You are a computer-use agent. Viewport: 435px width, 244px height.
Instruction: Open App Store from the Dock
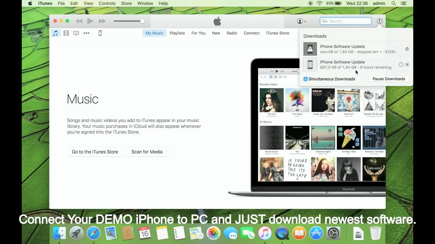coord(316,233)
